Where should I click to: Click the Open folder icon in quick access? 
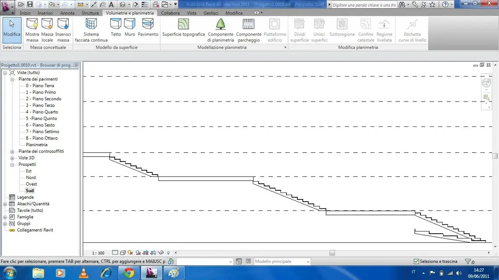tap(21, 4)
